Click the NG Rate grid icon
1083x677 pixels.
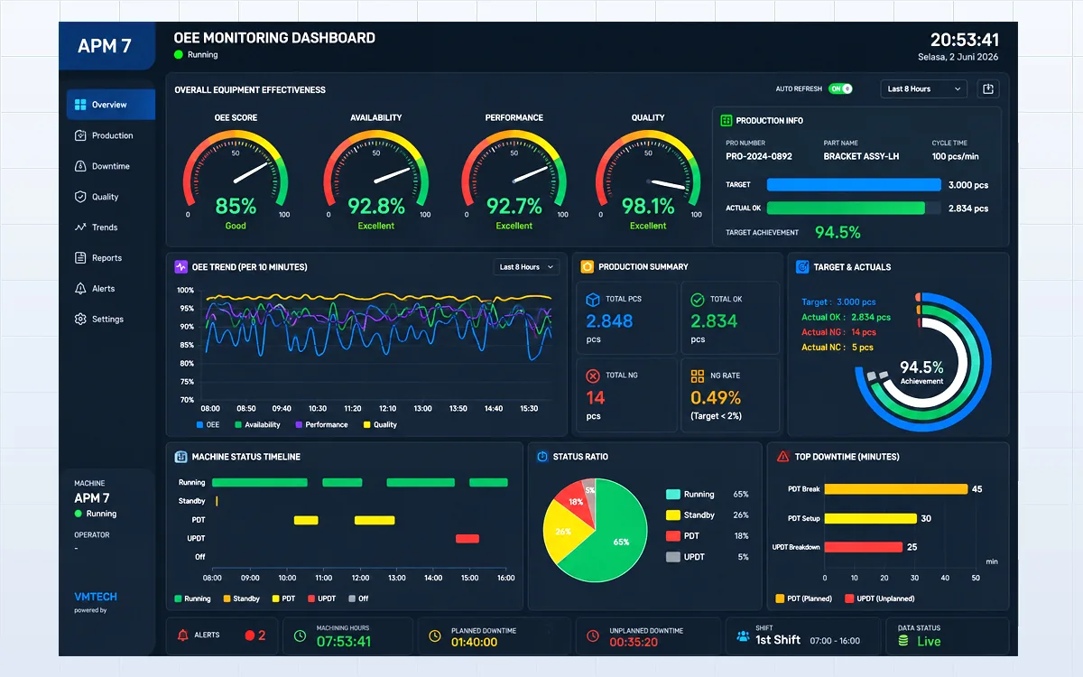click(x=698, y=376)
